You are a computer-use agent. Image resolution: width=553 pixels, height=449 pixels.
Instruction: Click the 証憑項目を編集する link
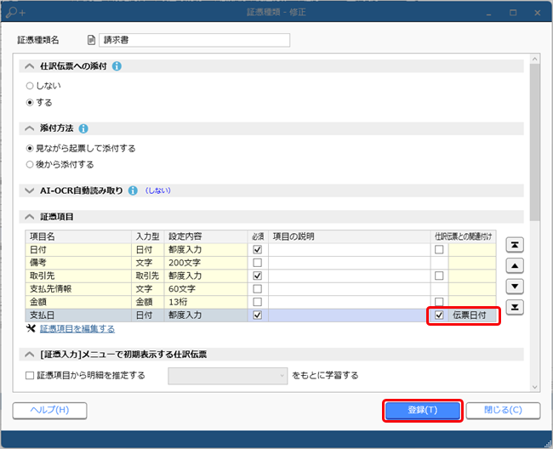point(77,329)
